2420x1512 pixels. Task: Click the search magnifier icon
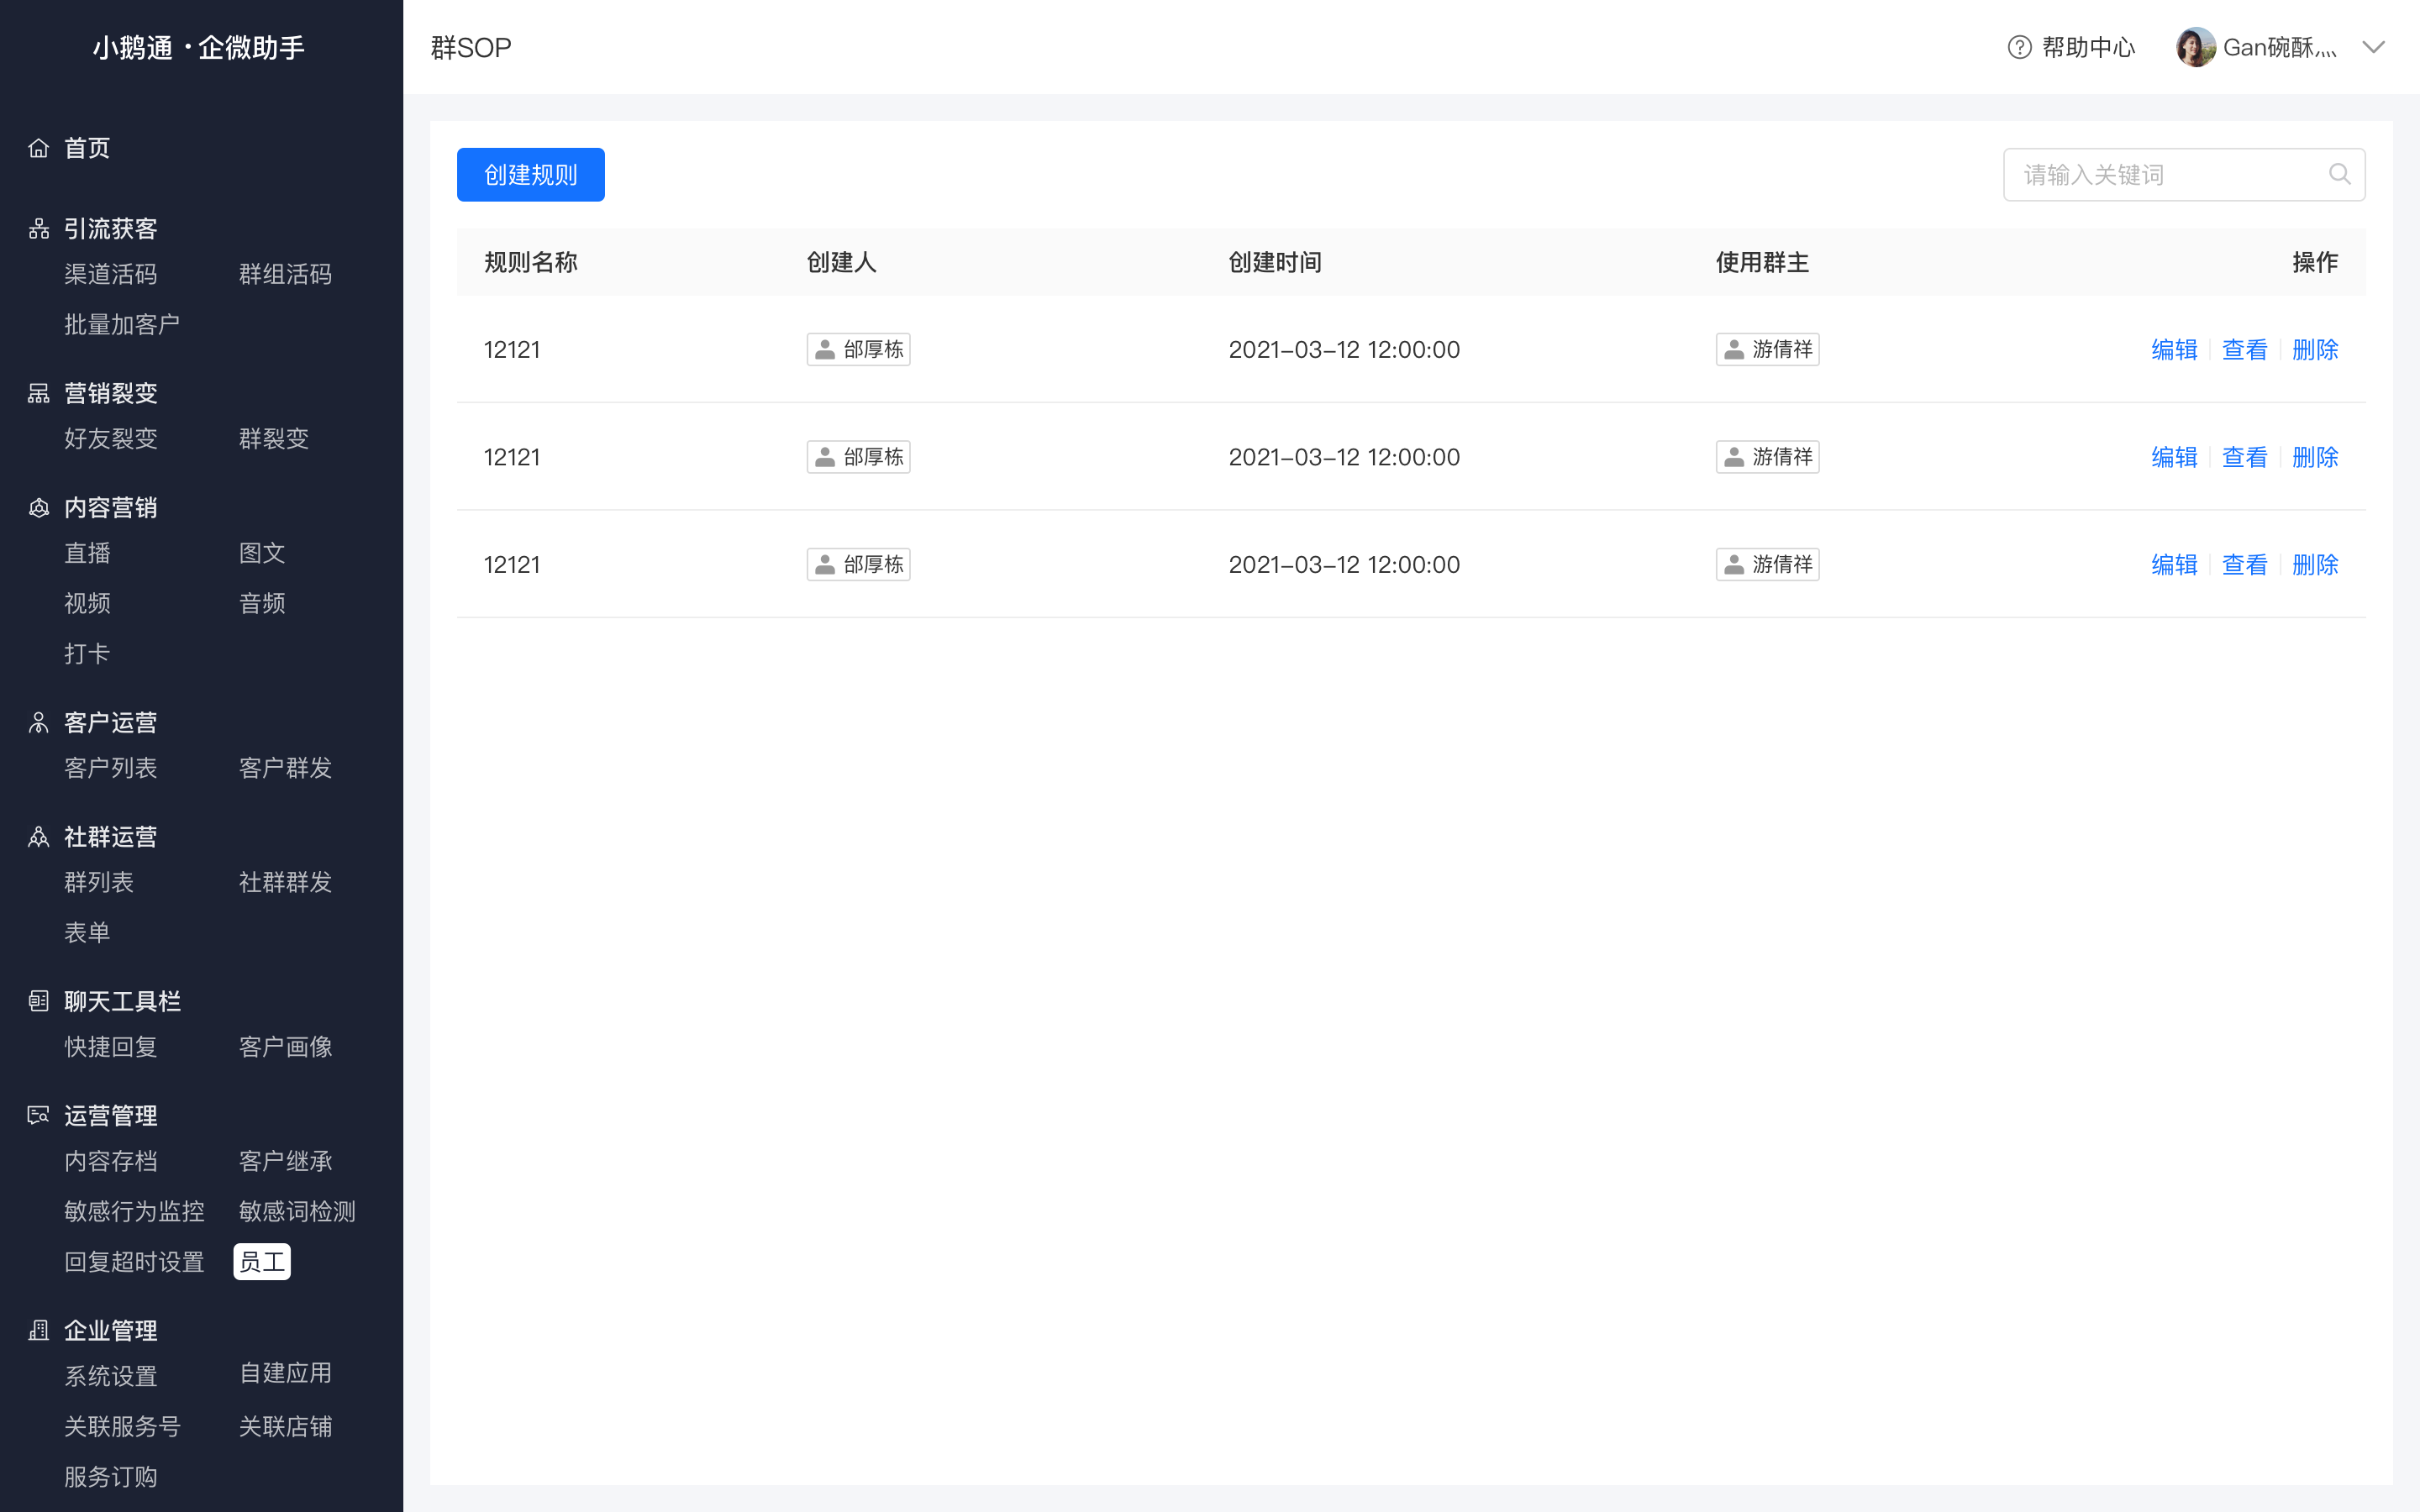click(2339, 174)
